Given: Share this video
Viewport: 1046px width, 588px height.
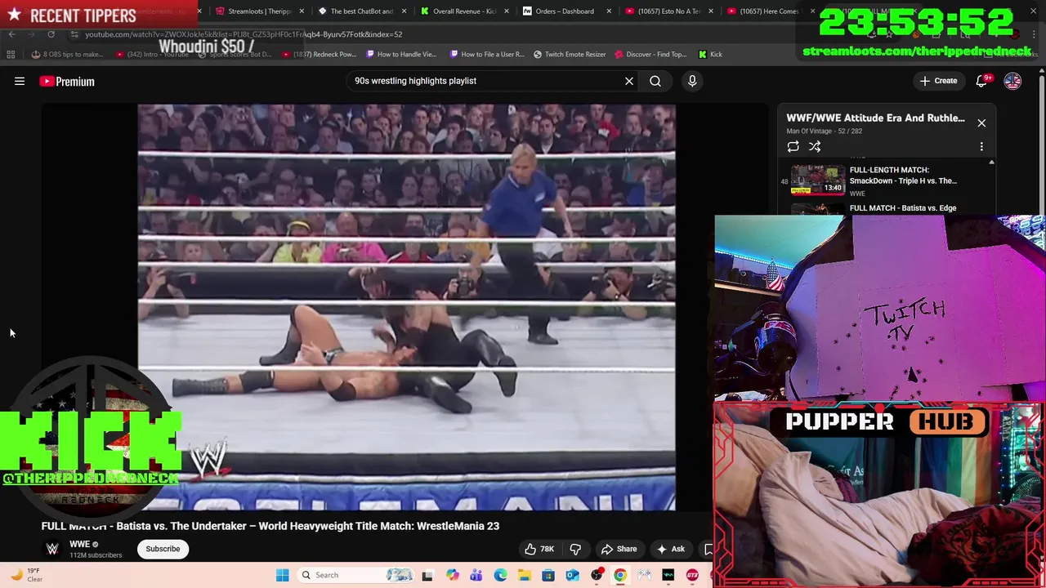Looking at the screenshot, I should tap(619, 549).
